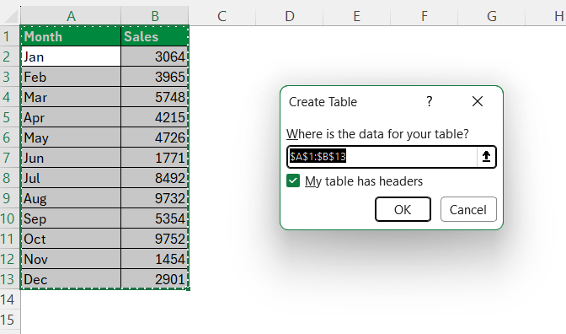Screen dimensions: 566x334
Task: Select column E header
Action: tap(356, 16)
